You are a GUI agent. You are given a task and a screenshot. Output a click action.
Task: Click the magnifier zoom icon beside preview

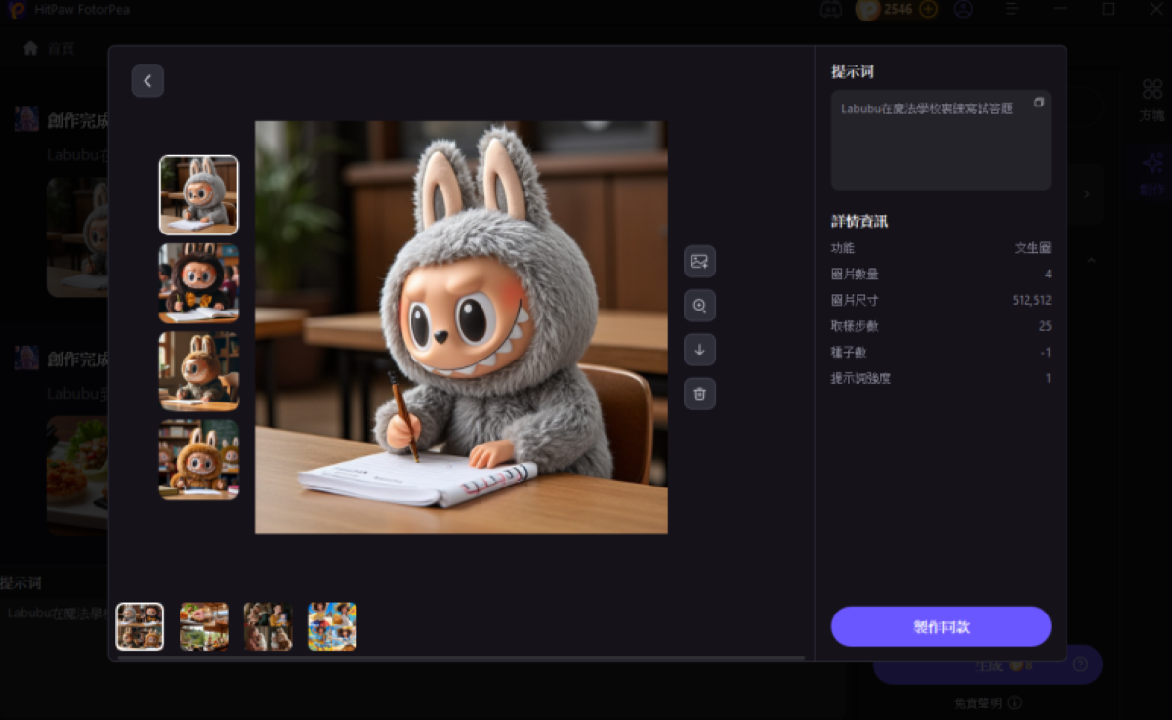click(699, 306)
